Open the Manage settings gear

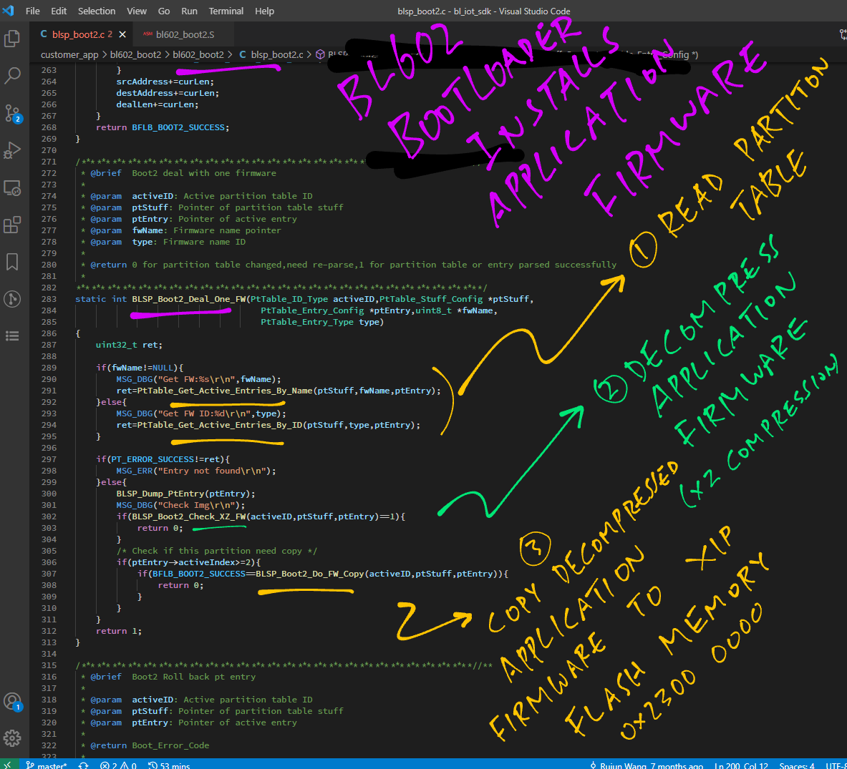pyautogui.click(x=12, y=738)
